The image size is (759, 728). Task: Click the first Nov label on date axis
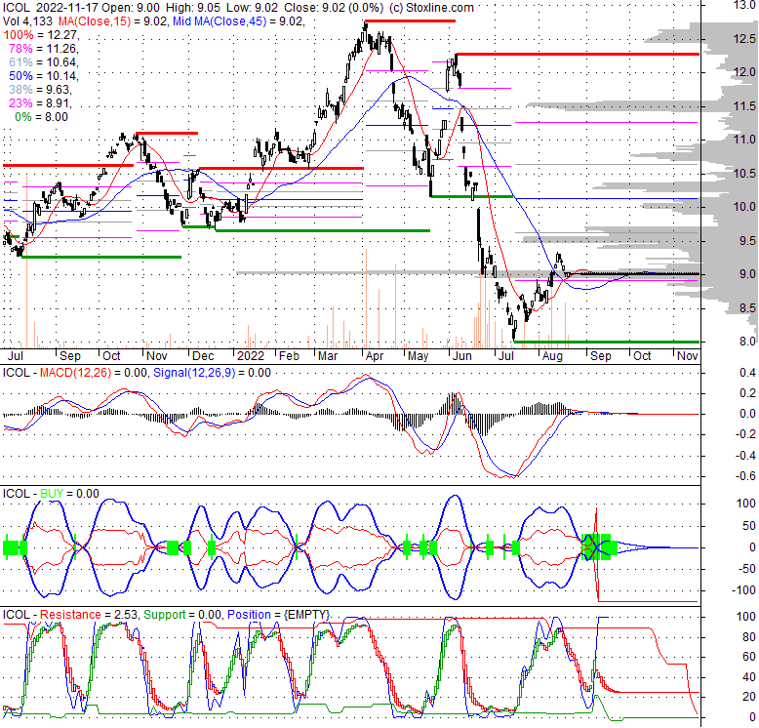pos(157,356)
